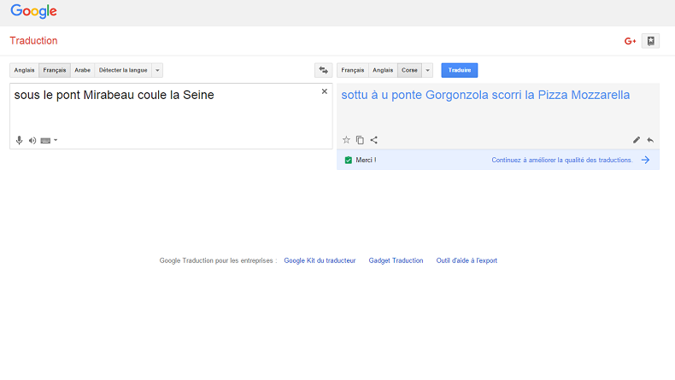
Task: Select Français as target language
Action: coord(353,70)
